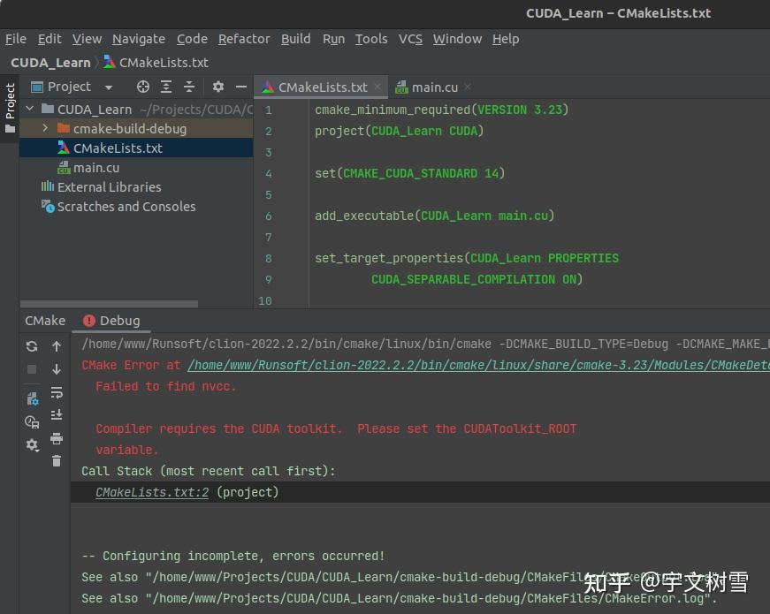The height and width of the screenshot is (614, 770).
Task: Click CMake icon in breadcrumb
Action: (x=109, y=63)
